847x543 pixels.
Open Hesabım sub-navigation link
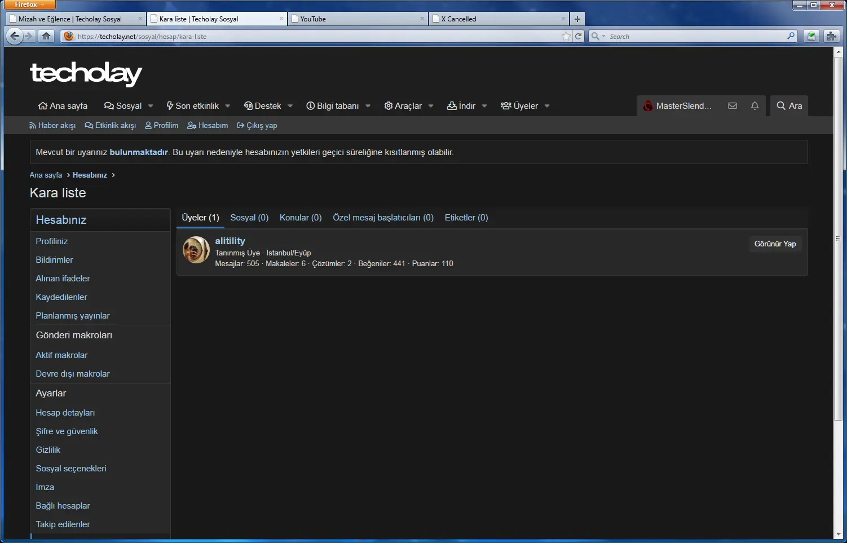(x=208, y=125)
